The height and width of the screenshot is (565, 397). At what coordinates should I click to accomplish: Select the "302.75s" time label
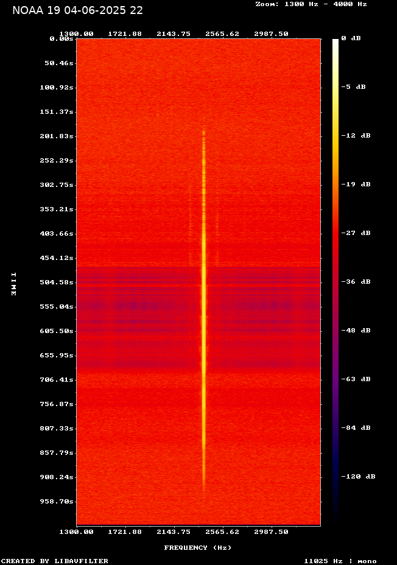[x=57, y=184]
